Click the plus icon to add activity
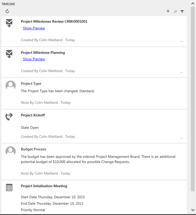Screen dimensions: 196x215 (168, 11)
